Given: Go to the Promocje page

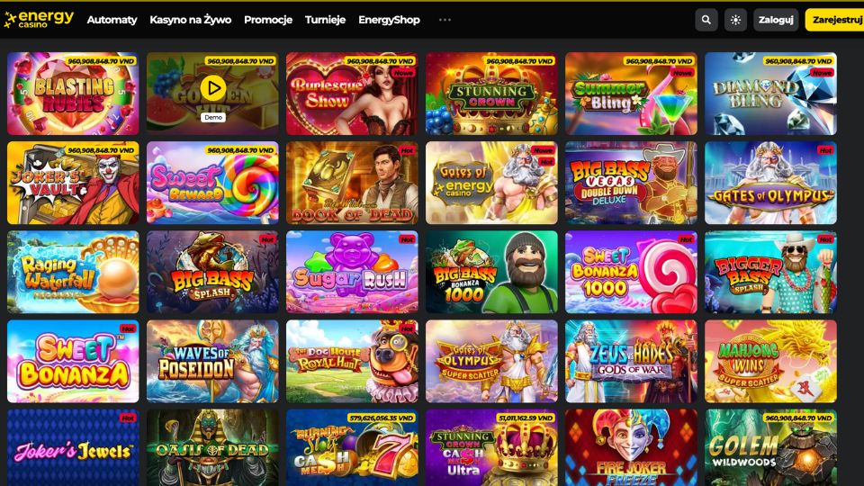Looking at the screenshot, I should coord(268,20).
